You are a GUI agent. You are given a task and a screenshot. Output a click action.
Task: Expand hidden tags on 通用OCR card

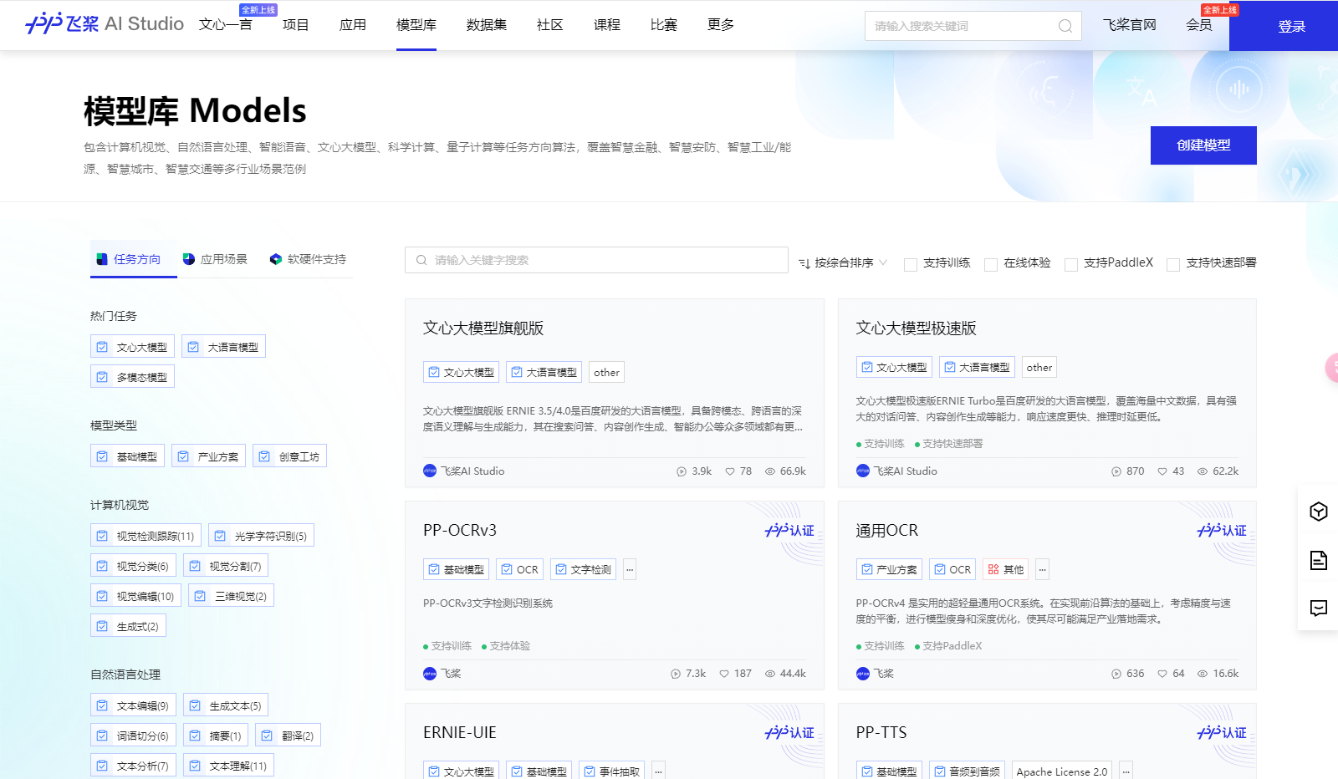[1042, 569]
